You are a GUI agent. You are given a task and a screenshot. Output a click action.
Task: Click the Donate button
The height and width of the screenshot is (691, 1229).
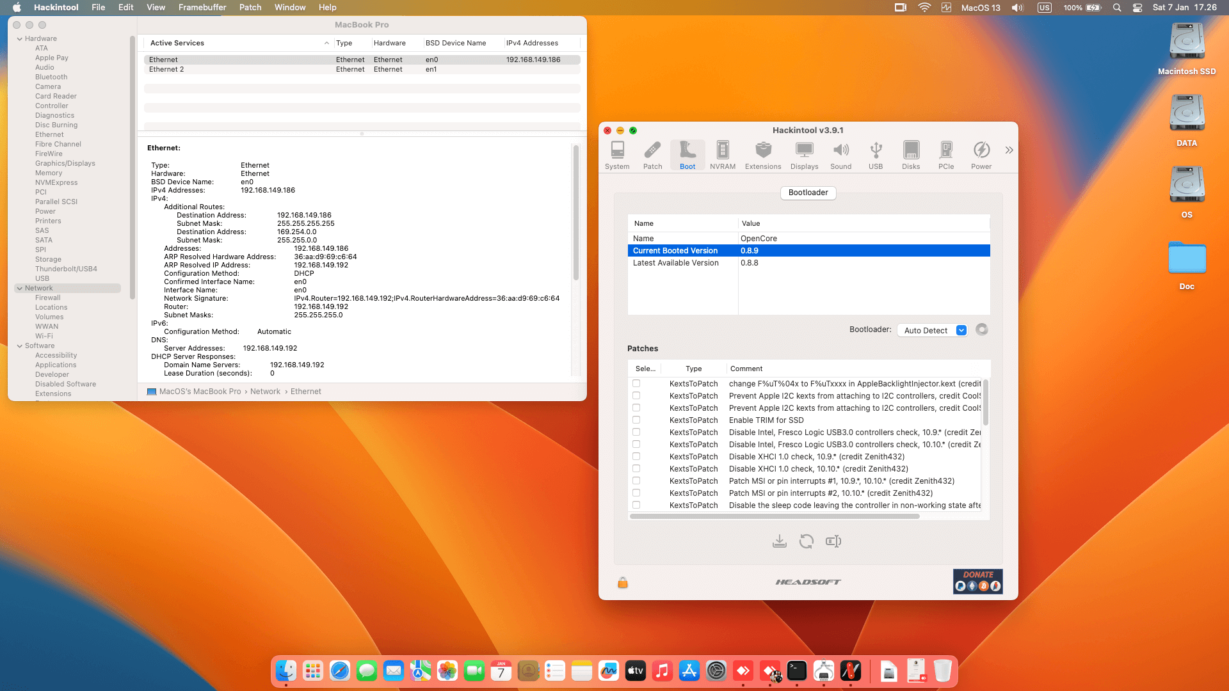click(977, 582)
